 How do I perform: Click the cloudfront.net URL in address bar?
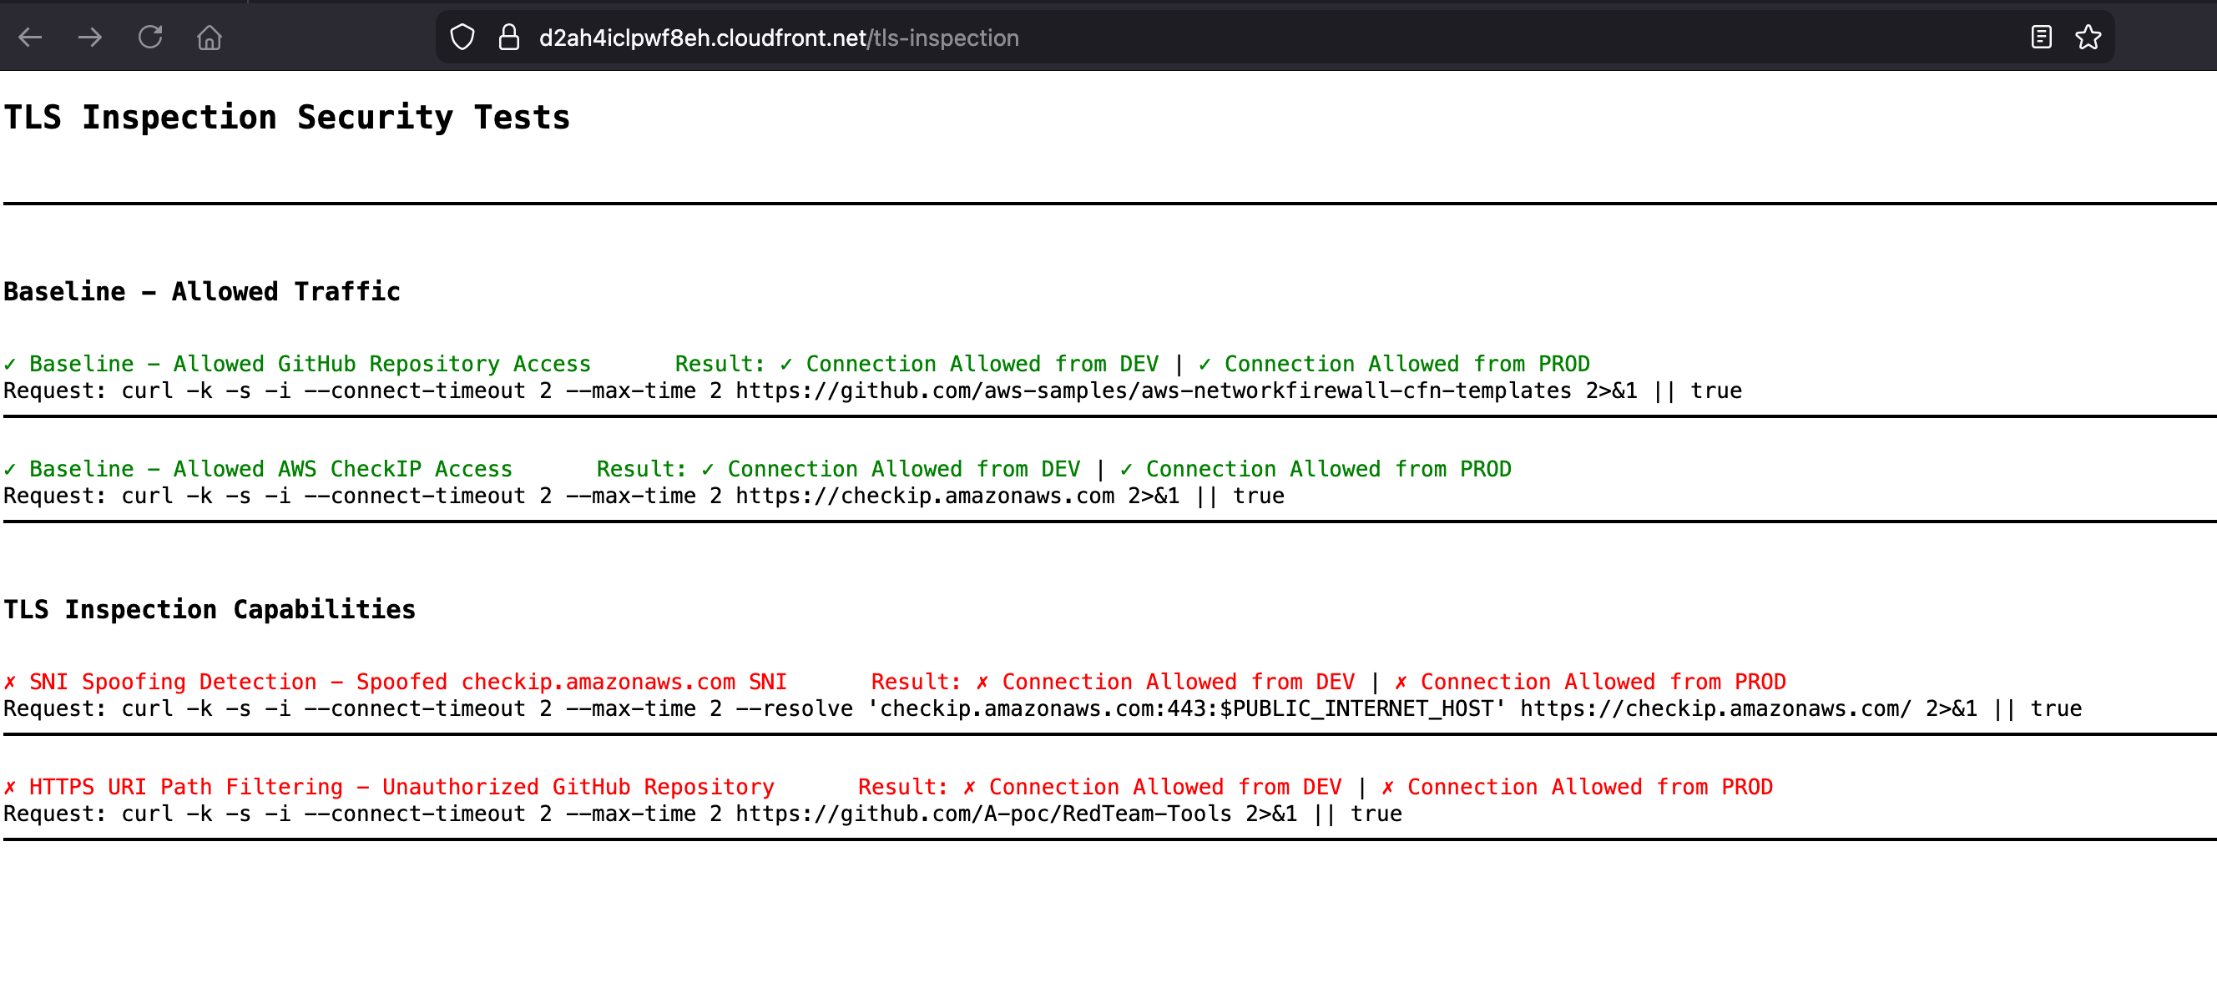tap(778, 38)
